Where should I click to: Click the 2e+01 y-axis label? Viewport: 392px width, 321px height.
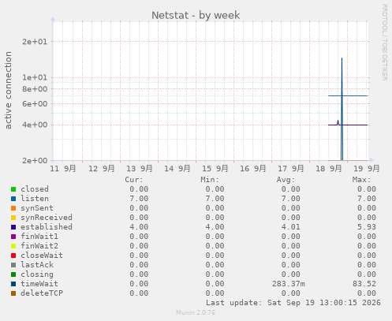click(35, 42)
